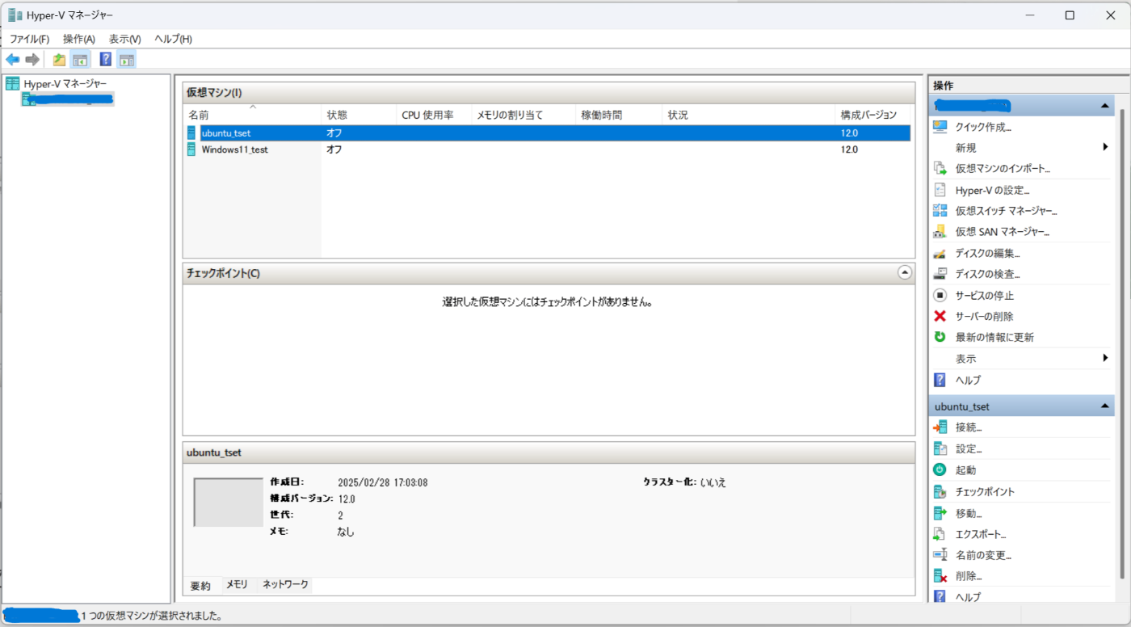Toggle the console tree pane toolbar icon
Image resolution: width=1131 pixels, height=627 pixels.
click(80, 59)
